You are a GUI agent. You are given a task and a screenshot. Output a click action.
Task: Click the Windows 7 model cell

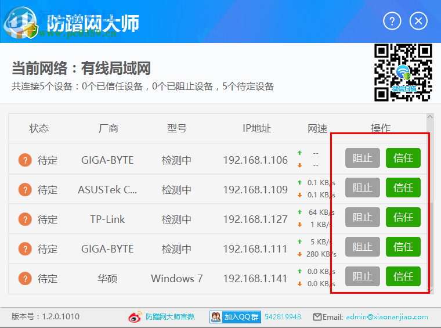click(177, 279)
